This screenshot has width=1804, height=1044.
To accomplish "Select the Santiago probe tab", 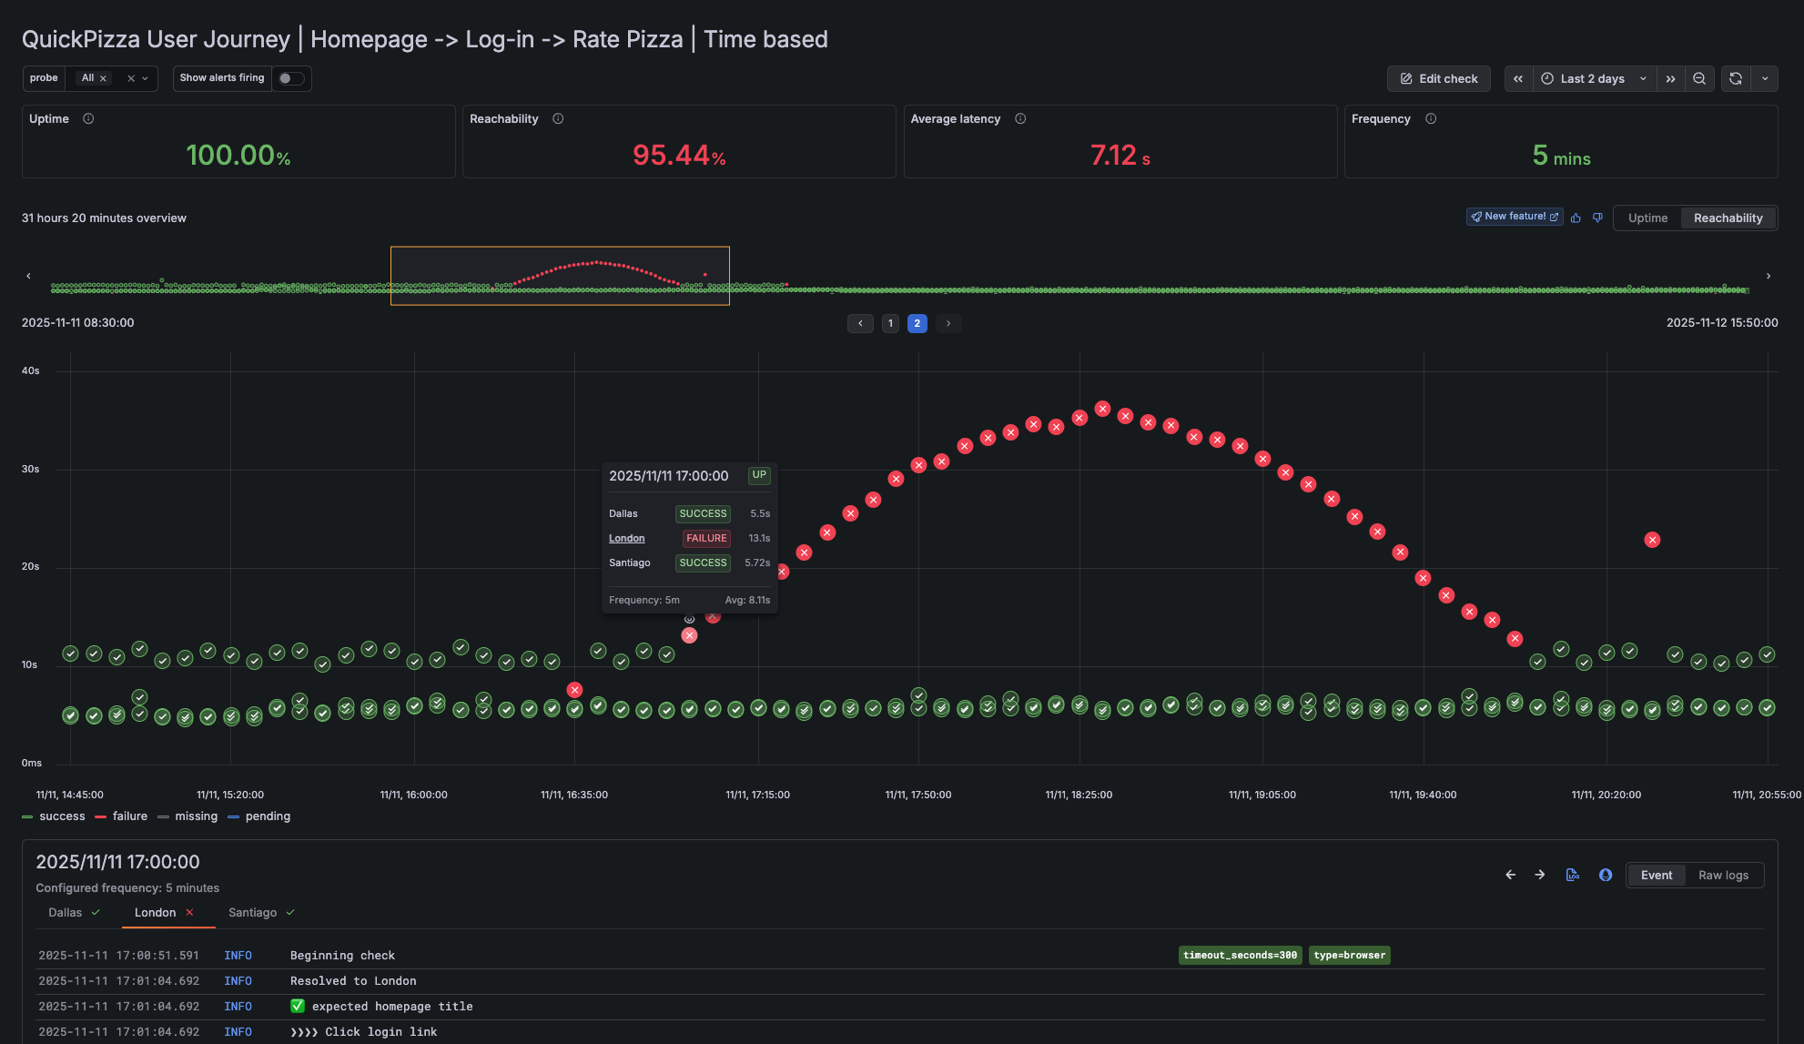I will click(x=254, y=912).
